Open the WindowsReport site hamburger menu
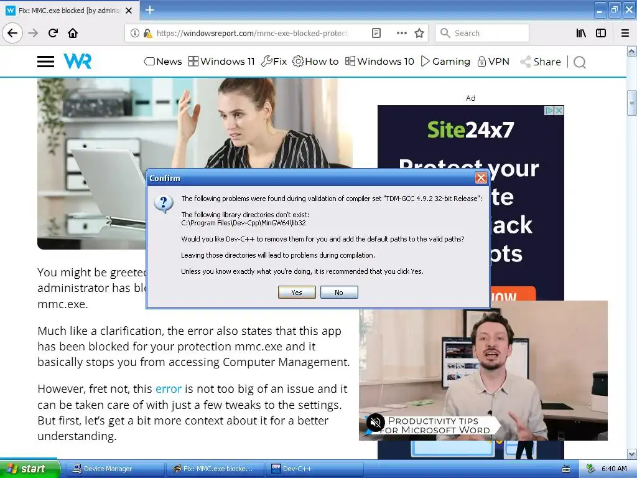 pyautogui.click(x=45, y=62)
